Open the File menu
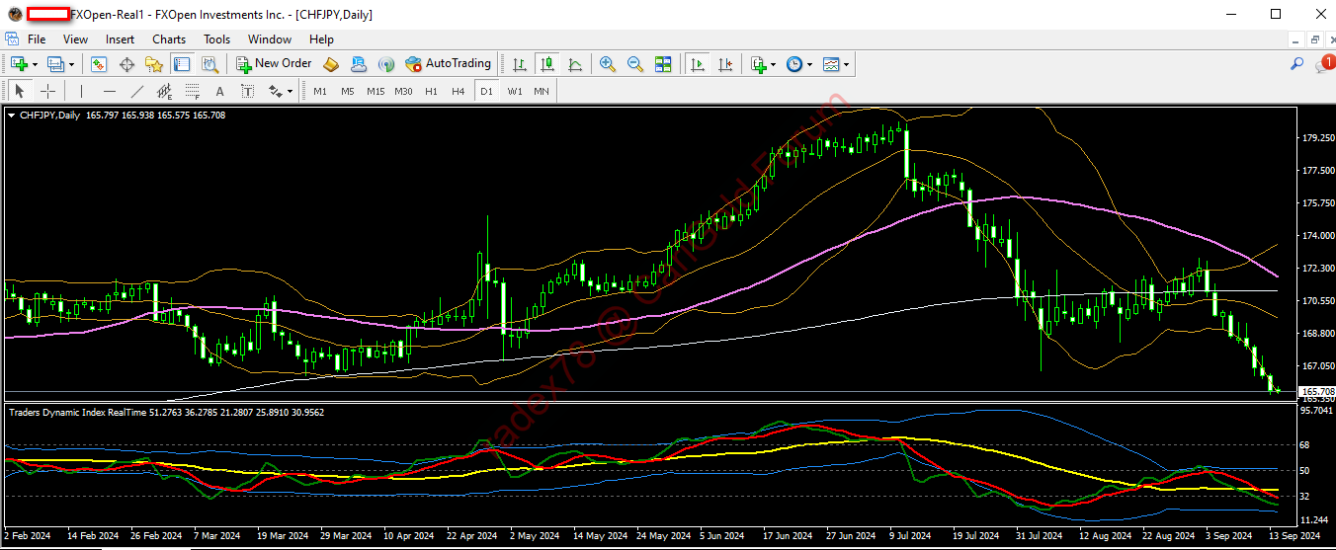This screenshot has width=1336, height=550. (37, 39)
